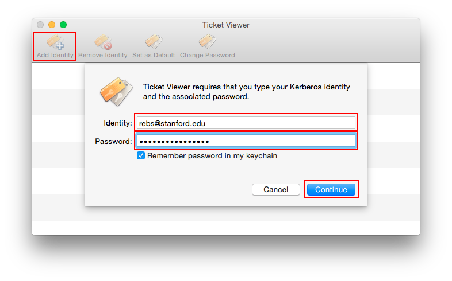Click the Ticket Viewer window title

click(x=226, y=25)
